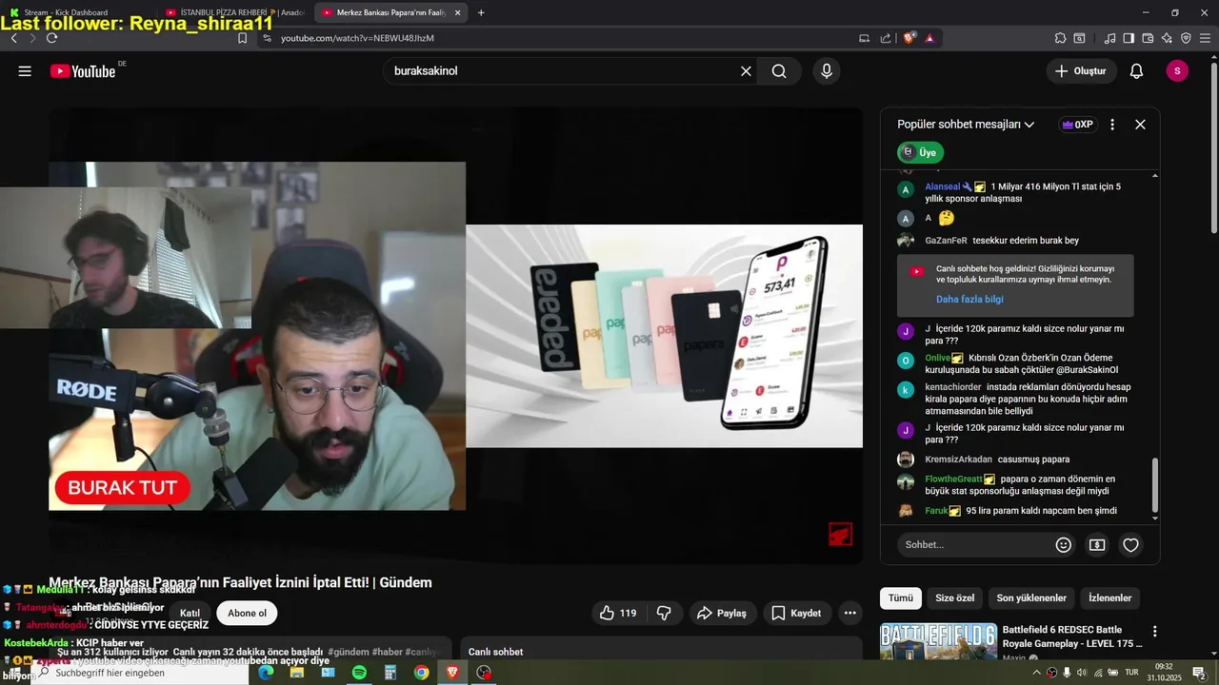Start voice search with the microphone icon

tap(827, 71)
